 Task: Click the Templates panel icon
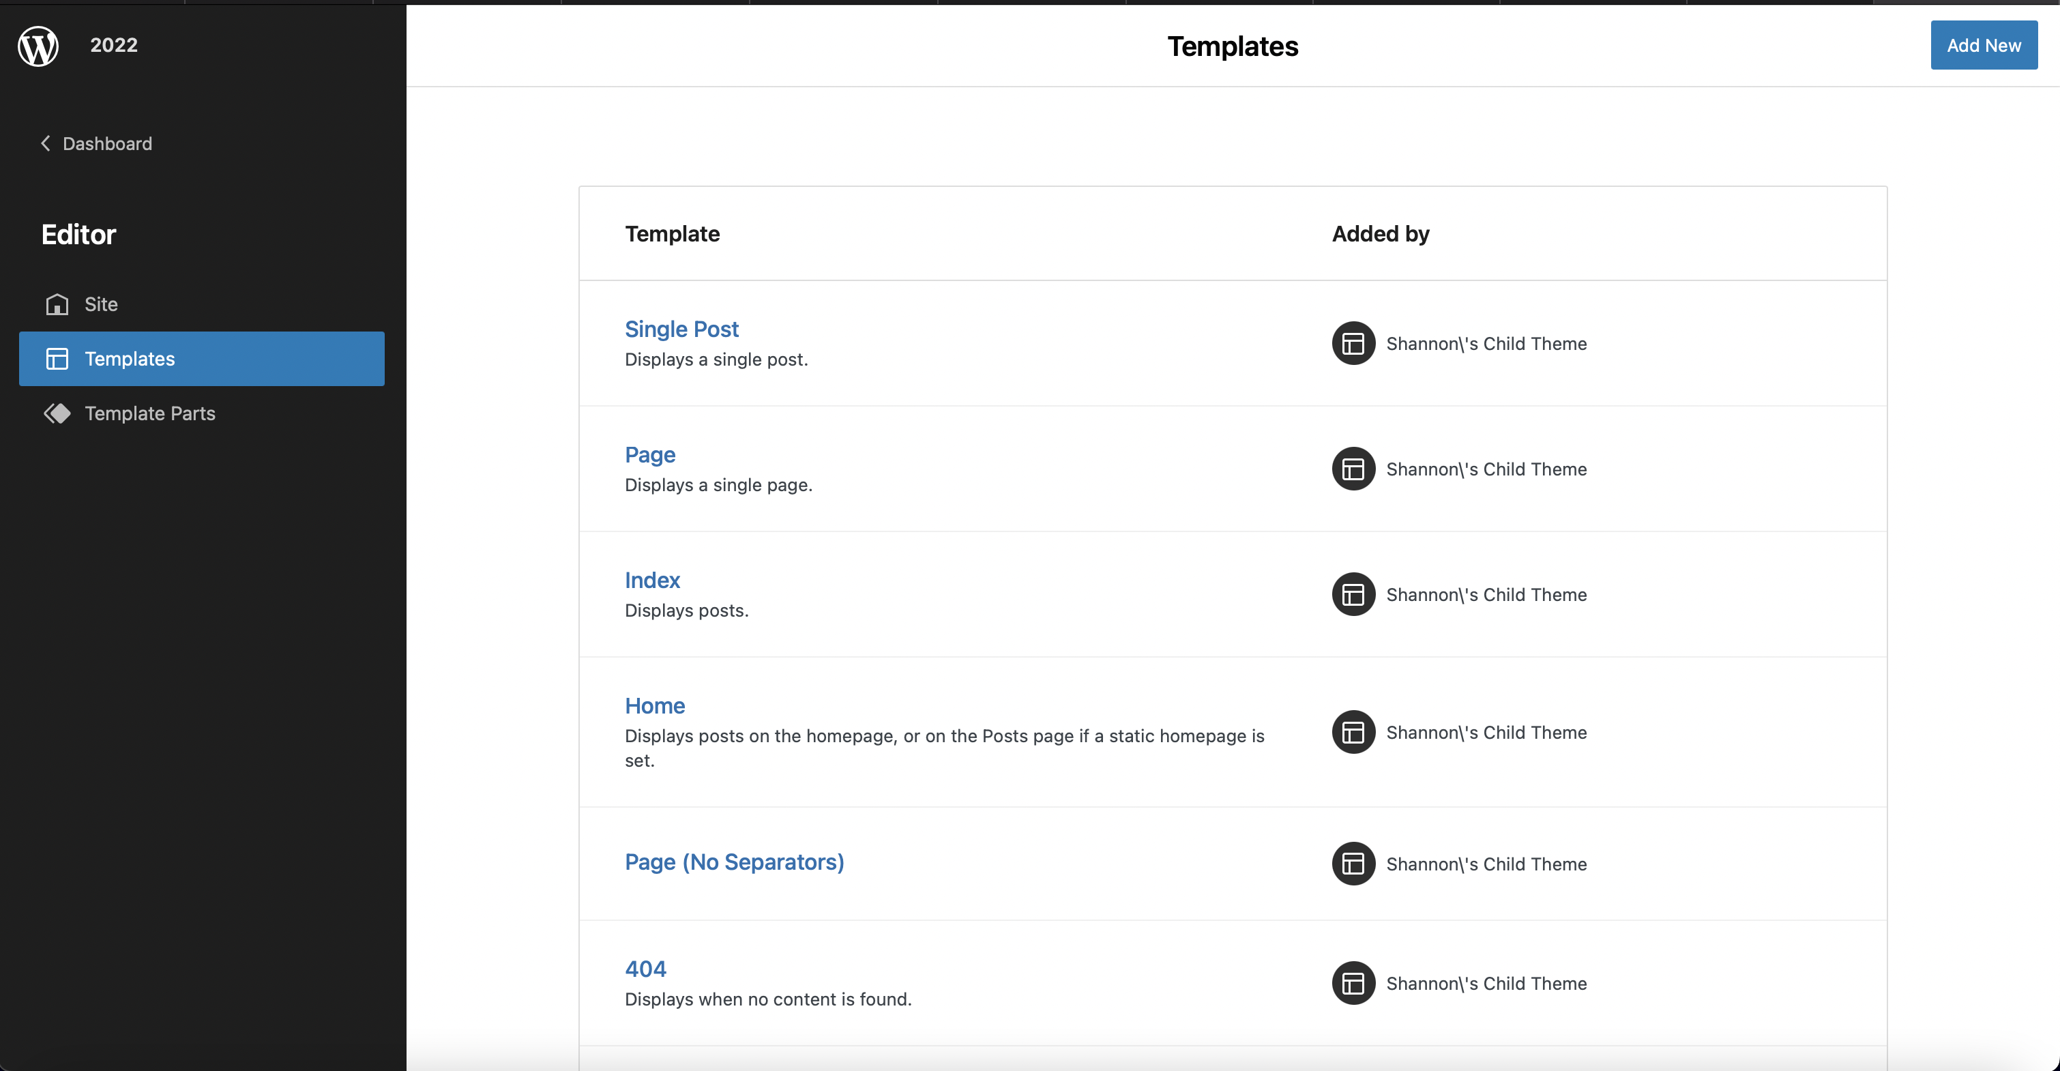point(57,358)
